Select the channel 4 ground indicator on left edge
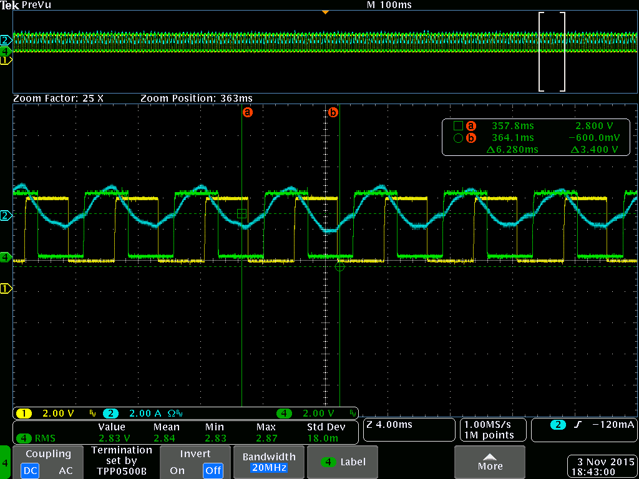This screenshot has height=479, width=639. pyautogui.click(x=5, y=257)
